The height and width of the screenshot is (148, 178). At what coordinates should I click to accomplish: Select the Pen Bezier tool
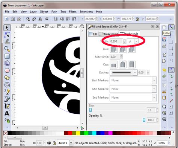tap(7, 99)
